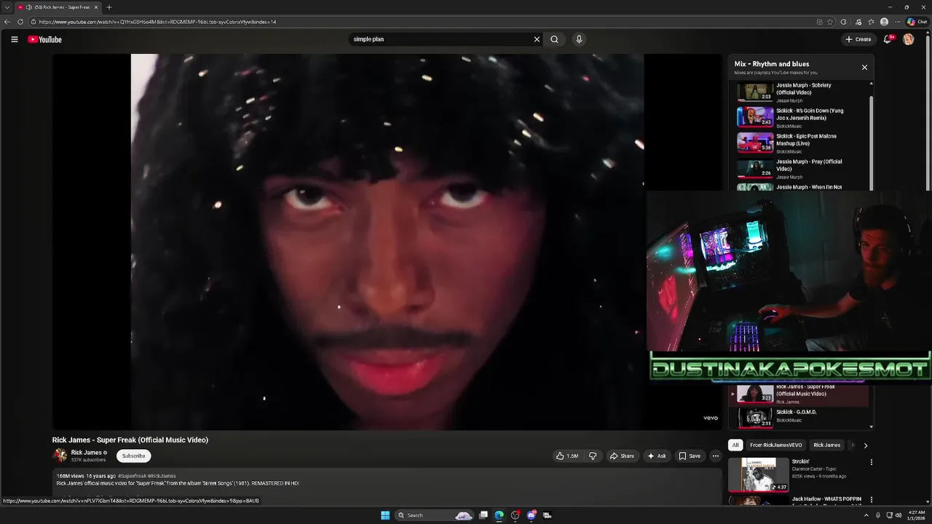
Task: Open Edge settings and more menu
Action: click(897, 22)
